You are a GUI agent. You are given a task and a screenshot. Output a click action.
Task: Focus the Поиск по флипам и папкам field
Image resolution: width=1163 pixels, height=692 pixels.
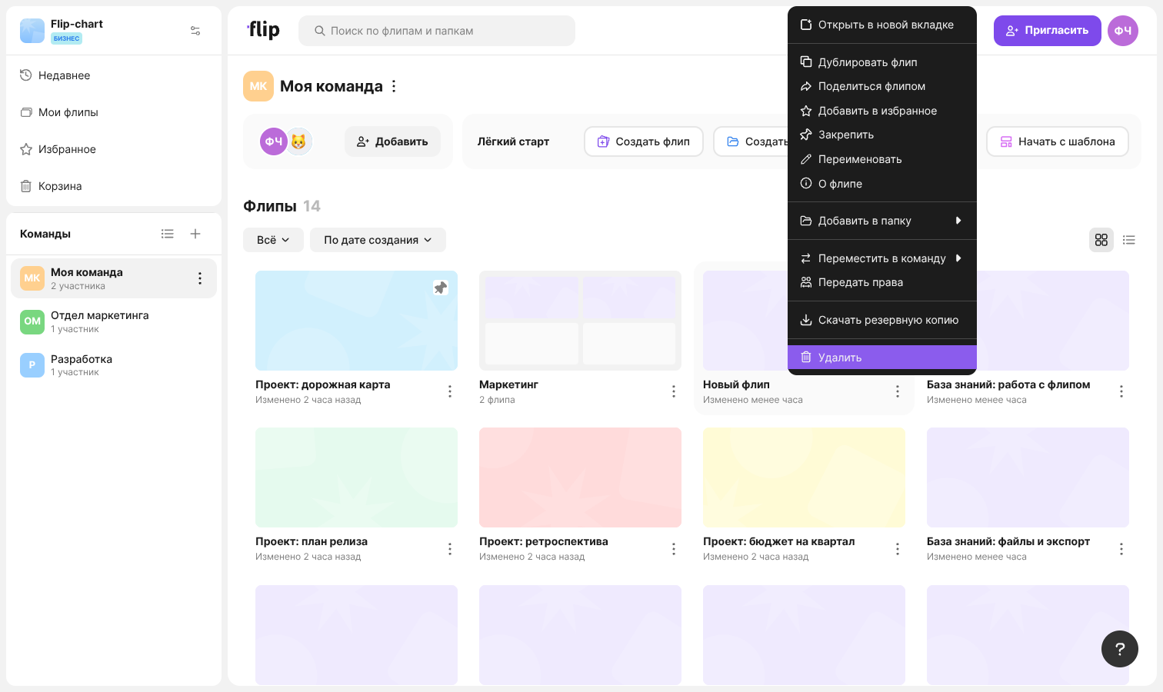pos(437,31)
